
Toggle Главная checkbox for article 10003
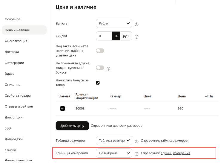pos(62,108)
